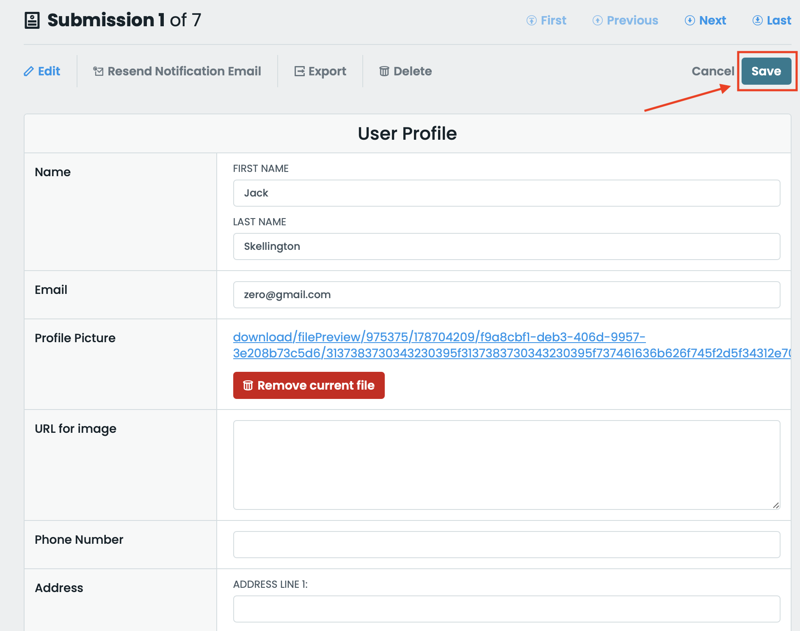Click the Next navigation arrow icon
This screenshot has height=631, width=800.
690,20
